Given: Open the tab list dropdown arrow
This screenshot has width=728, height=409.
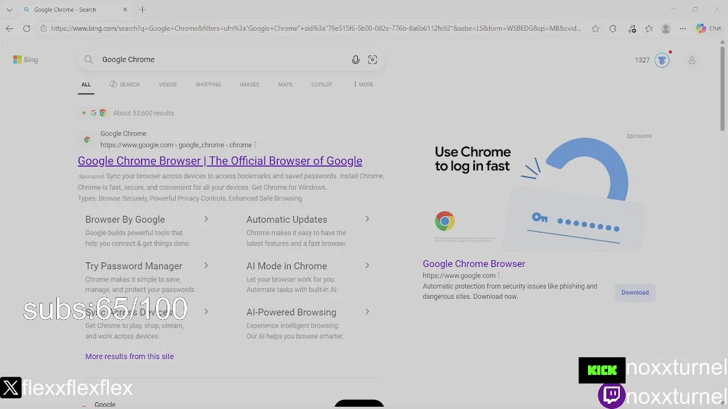Looking at the screenshot, I should (9, 10).
